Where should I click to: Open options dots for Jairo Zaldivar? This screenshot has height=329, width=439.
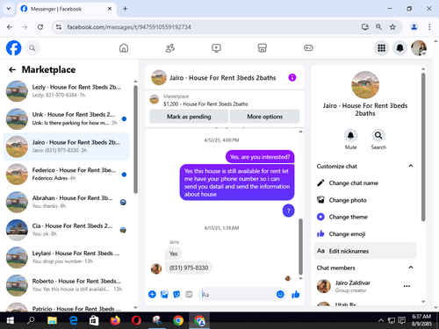click(x=407, y=286)
